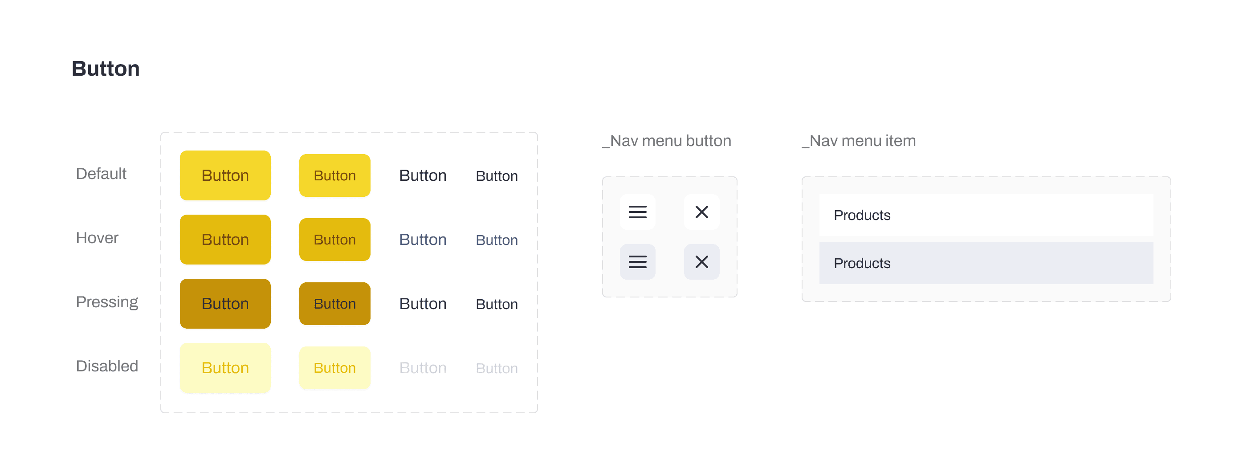Click the large Hover-state yellow Button
Viewport: 1247px width, 456px height.
point(225,240)
